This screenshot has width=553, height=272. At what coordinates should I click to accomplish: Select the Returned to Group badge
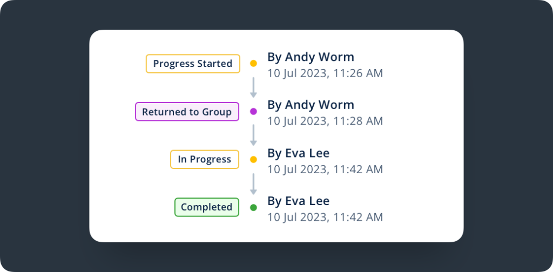coord(187,112)
